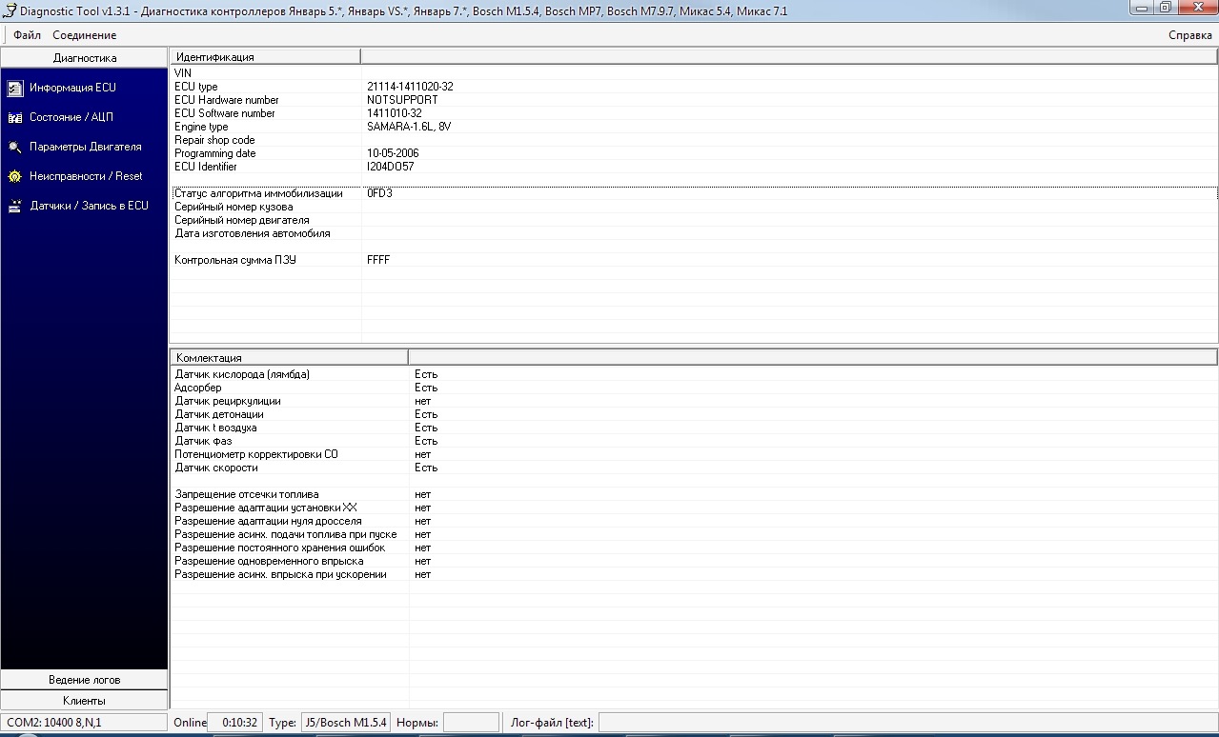Select the Адсорбер row
The width and height of the screenshot is (1219, 737).
(694, 388)
